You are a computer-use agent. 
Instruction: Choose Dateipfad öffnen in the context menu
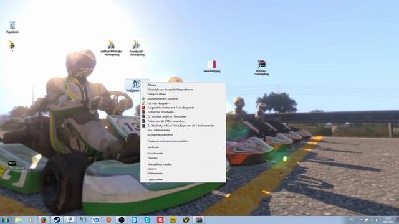click(183, 94)
